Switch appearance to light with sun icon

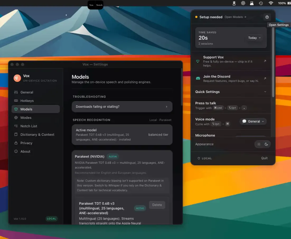[x=259, y=144]
